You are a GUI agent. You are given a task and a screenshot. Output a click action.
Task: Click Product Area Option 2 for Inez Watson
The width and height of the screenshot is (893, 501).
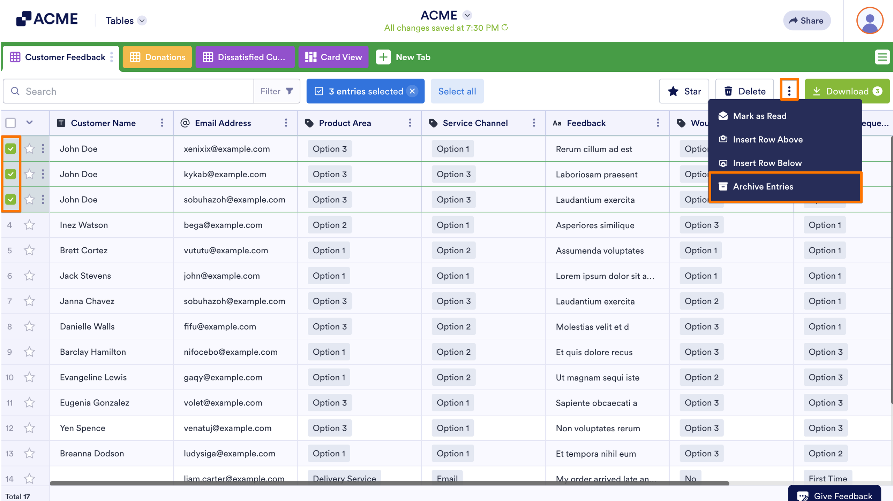coord(330,225)
